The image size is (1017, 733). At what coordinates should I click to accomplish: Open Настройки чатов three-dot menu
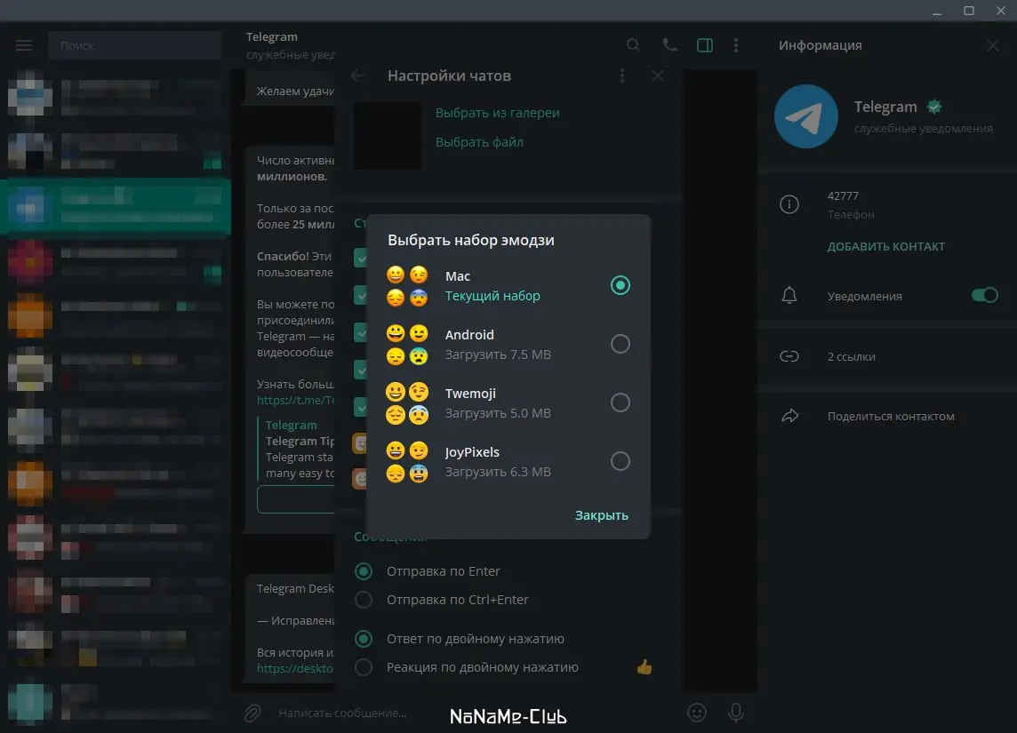[x=622, y=76]
